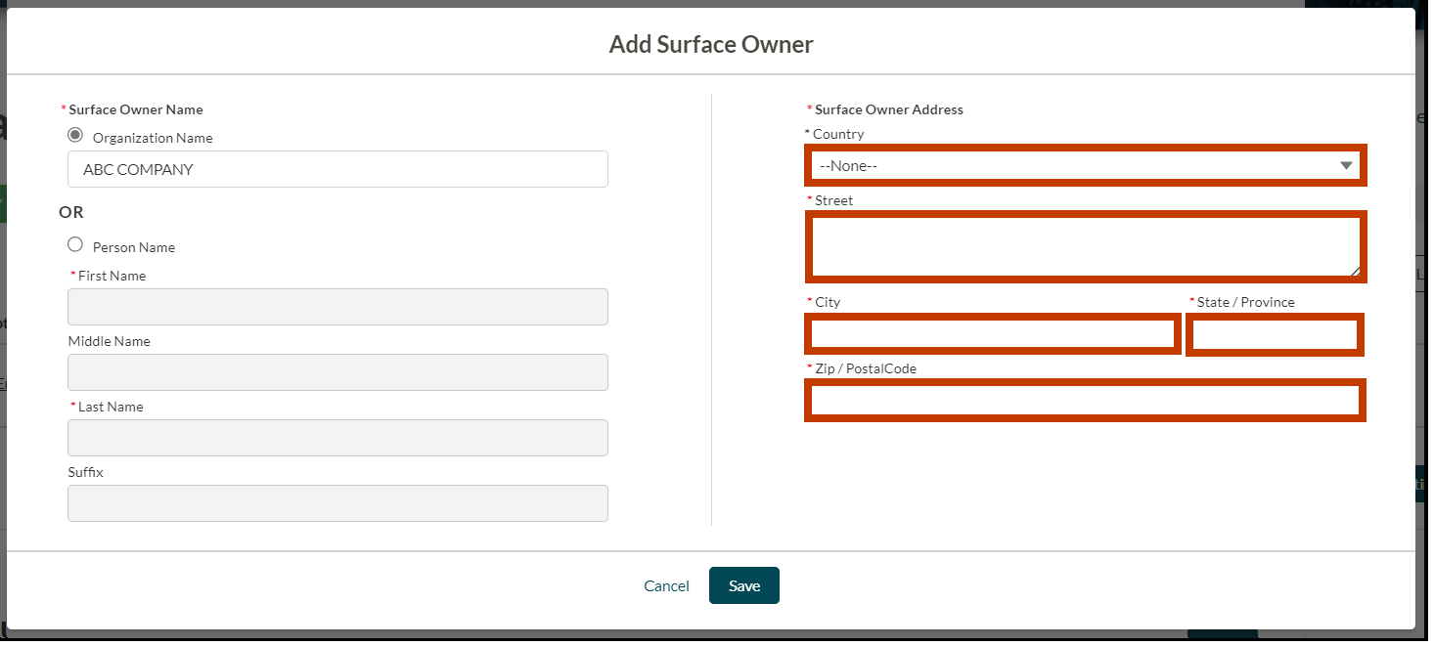Save the new surface owner
This screenshot has width=1434, height=646.
click(x=743, y=585)
